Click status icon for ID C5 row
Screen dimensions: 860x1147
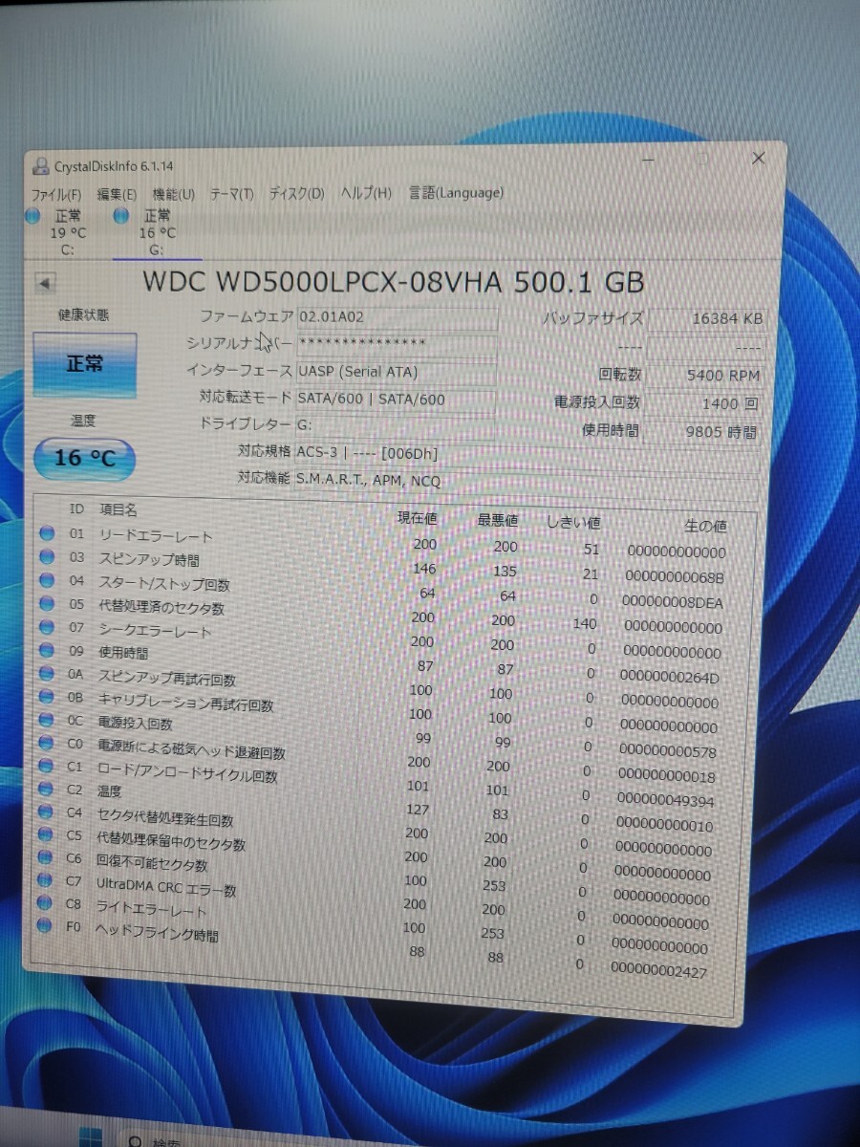pyautogui.click(x=46, y=834)
